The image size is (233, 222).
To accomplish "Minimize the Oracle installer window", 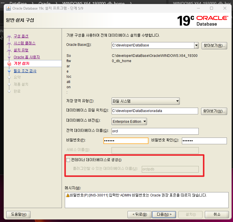I will coord(198,8).
